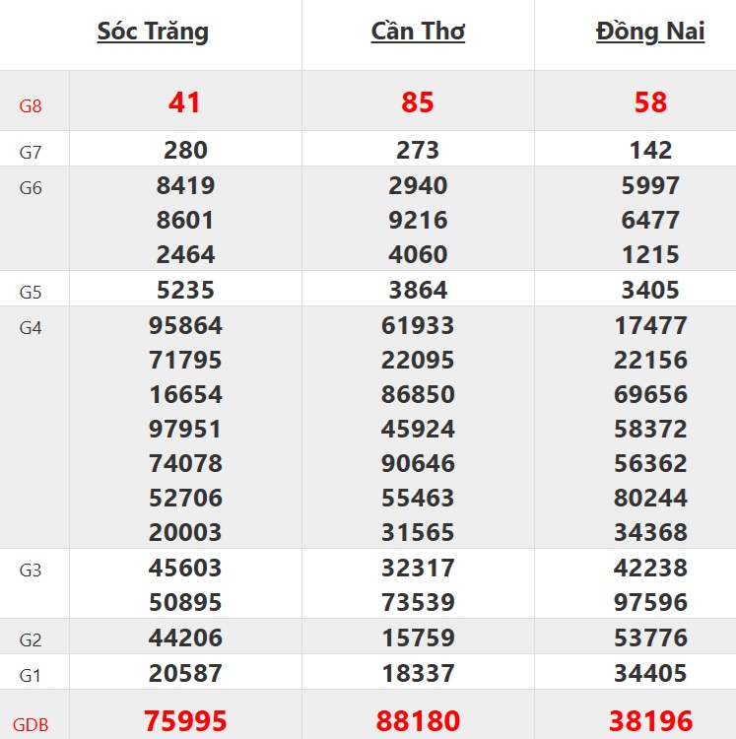Click the Đồng Nai header link

point(650,32)
